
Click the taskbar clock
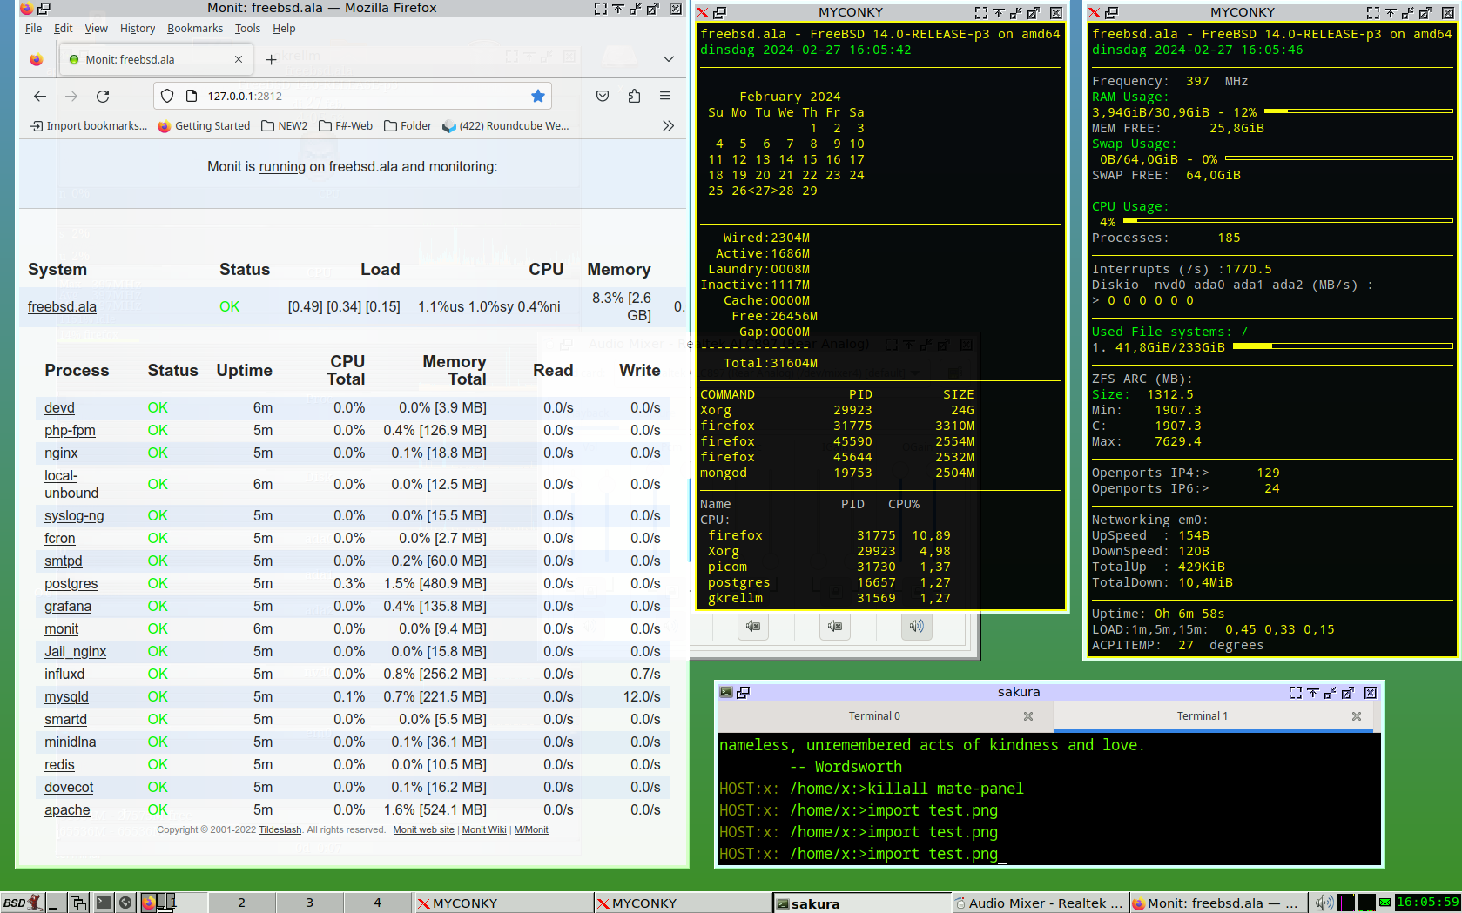pos(1427,903)
